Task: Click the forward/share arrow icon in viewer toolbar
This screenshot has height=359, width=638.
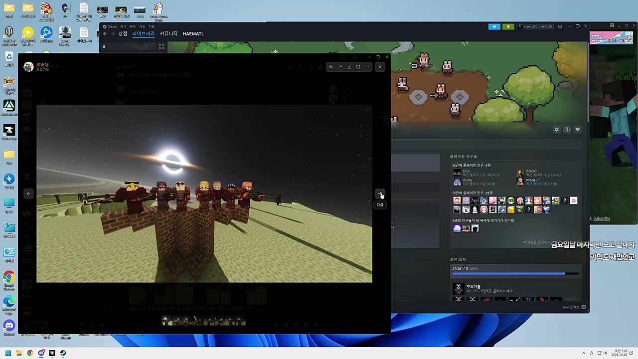Action: point(340,67)
